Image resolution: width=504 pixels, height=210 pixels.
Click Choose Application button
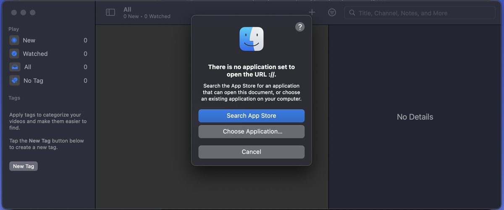(252, 131)
